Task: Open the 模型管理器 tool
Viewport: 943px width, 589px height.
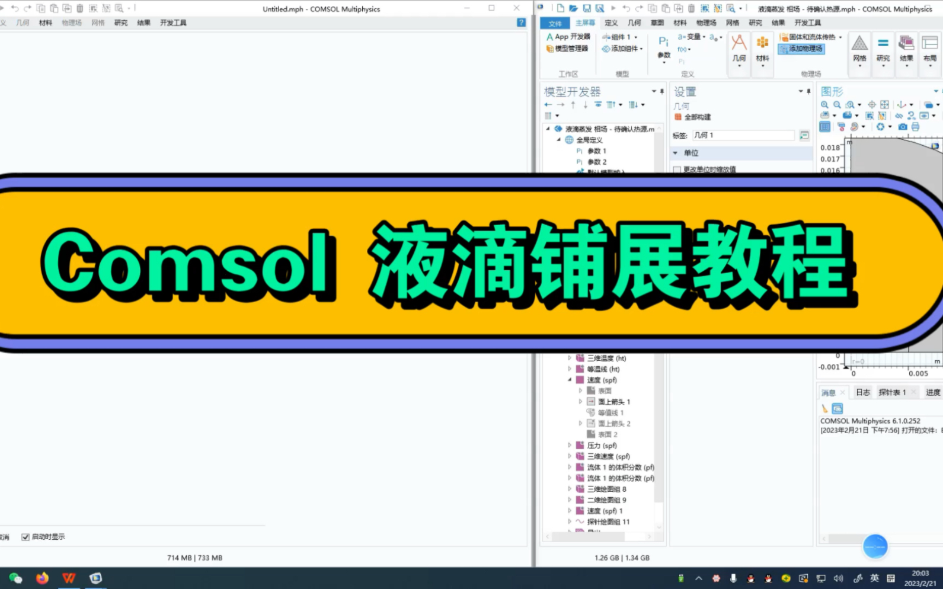Action: tap(567, 49)
